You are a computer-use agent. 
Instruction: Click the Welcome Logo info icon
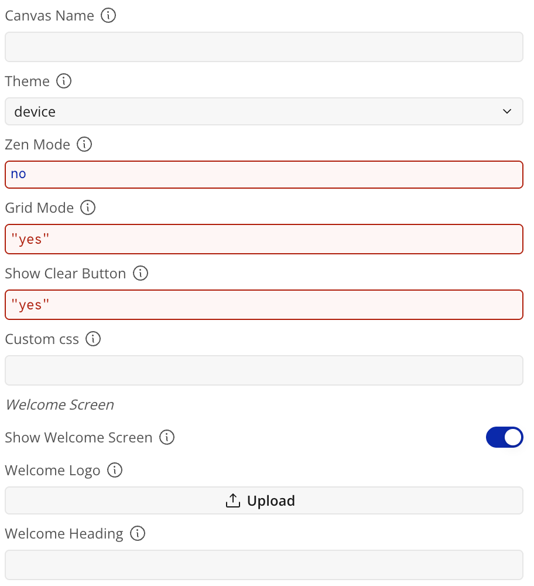click(115, 470)
